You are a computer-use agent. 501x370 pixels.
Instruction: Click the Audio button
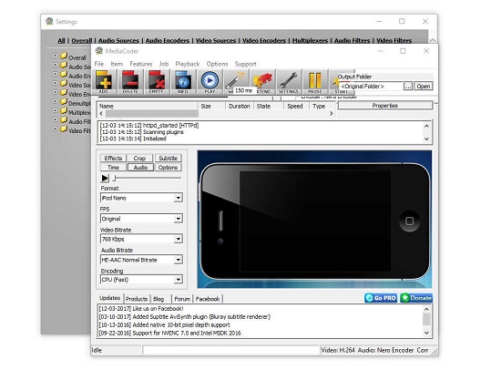140,168
